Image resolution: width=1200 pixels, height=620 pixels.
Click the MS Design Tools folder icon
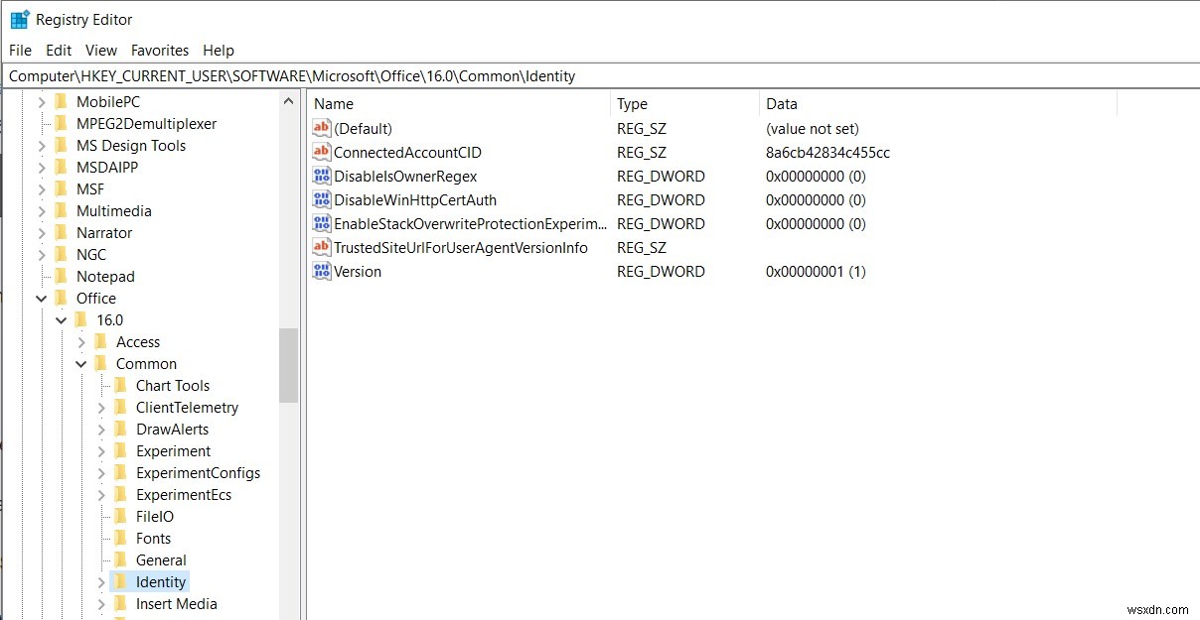pos(62,145)
